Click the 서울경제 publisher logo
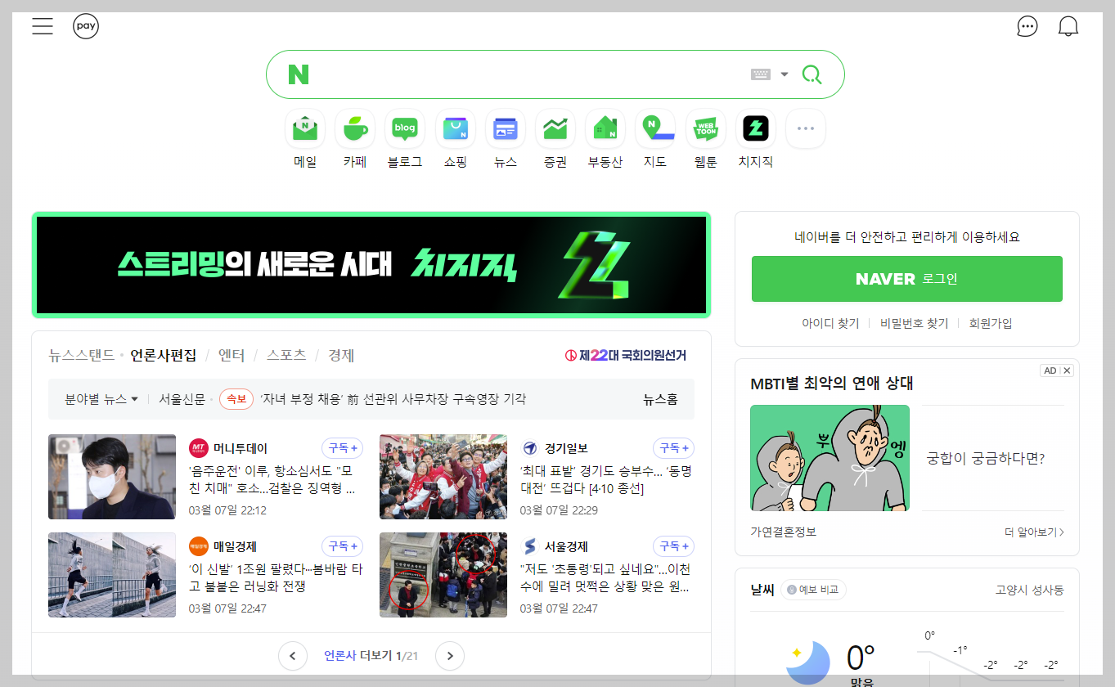Image resolution: width=1115 pixels, height=687 pixels. pyautogui.click(x=530, y=546)
